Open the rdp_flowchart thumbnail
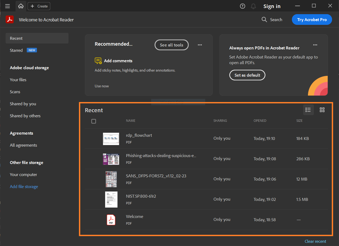The image size is (339, 246). [x=111, y=139]
